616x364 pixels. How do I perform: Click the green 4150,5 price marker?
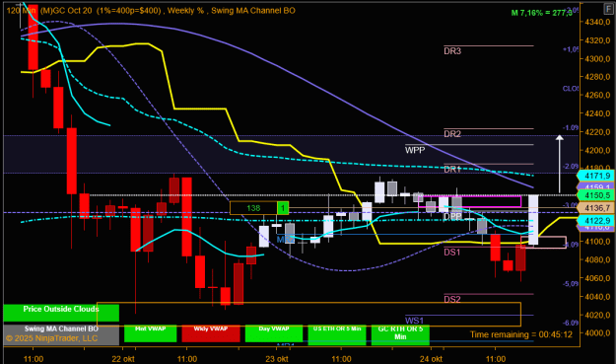click(x=595, y=195)
